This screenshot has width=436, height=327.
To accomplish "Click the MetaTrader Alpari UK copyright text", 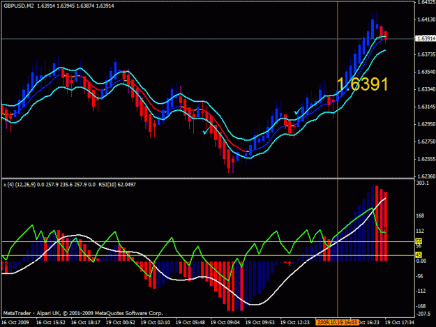I will (x=83, y=313).
